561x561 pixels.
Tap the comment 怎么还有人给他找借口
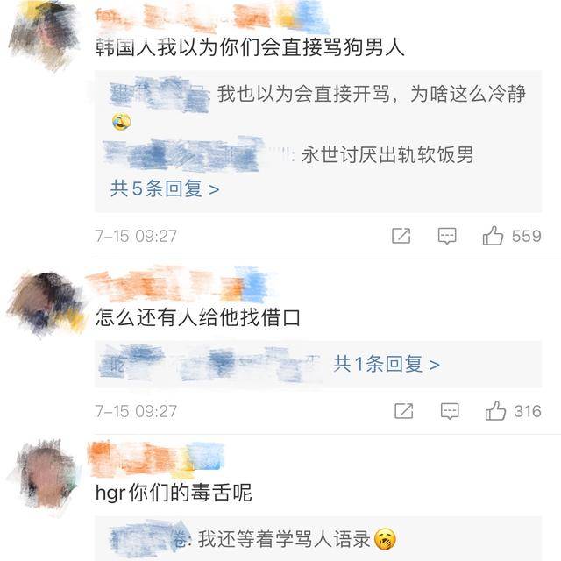pyautogui.click(x=198, y=317)
